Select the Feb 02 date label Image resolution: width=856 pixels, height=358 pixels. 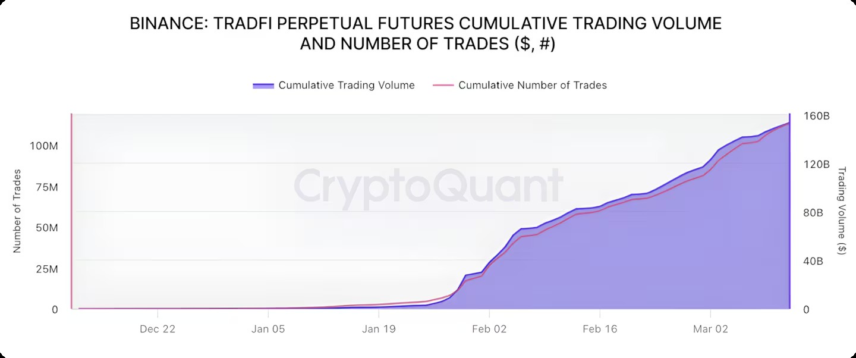(489, 329)
